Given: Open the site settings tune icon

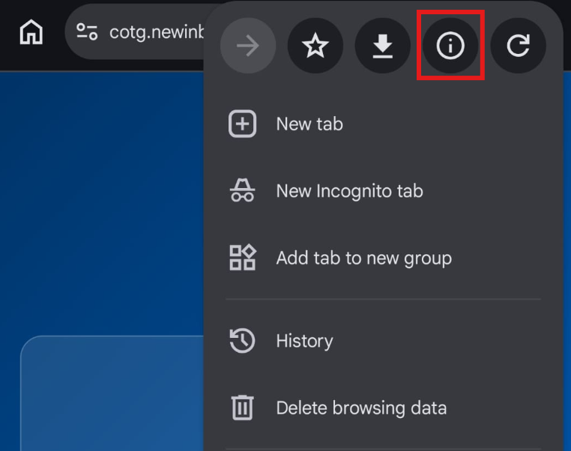Looking at the screenshot, I should 87,31.
